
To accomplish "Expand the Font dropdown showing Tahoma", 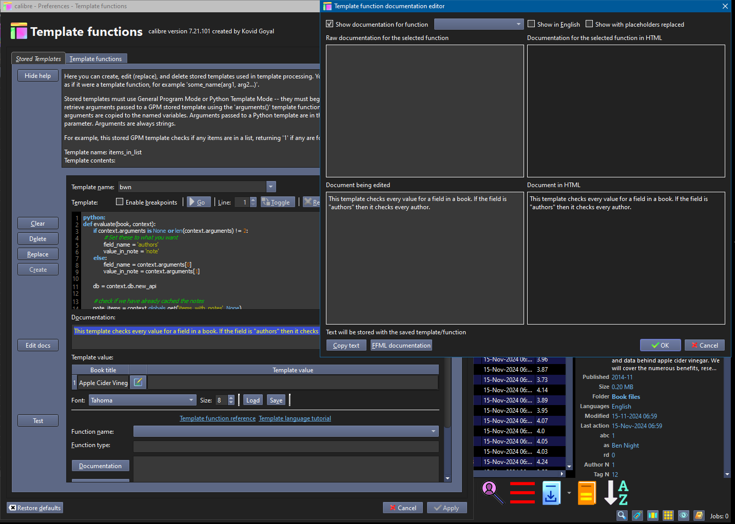I will (x=191, y=400).
